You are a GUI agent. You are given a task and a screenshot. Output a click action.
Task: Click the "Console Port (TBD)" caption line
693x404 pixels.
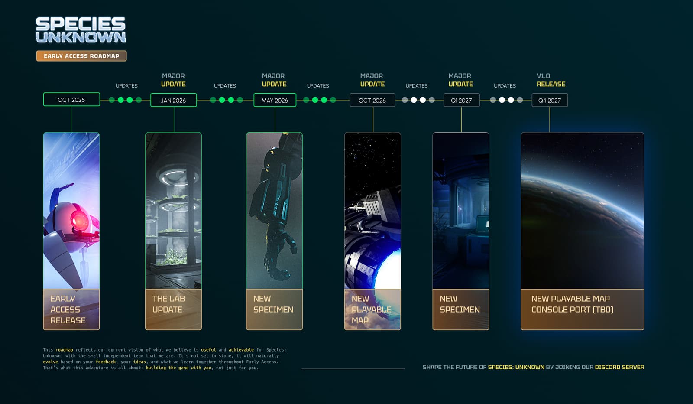pos(572,310)
